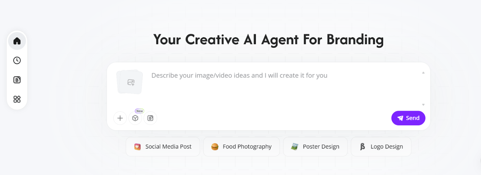Click the heart icon on Social Media Post
This screenshot has height=175, width=481.
tap(137, 147)
